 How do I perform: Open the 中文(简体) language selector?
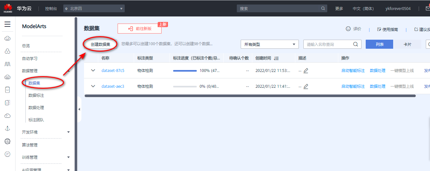(x=363, y=8)
